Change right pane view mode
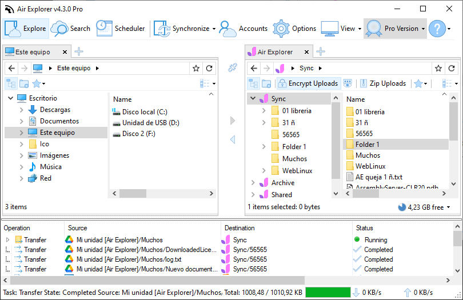463x300 pixels. (x=450, y=84)
